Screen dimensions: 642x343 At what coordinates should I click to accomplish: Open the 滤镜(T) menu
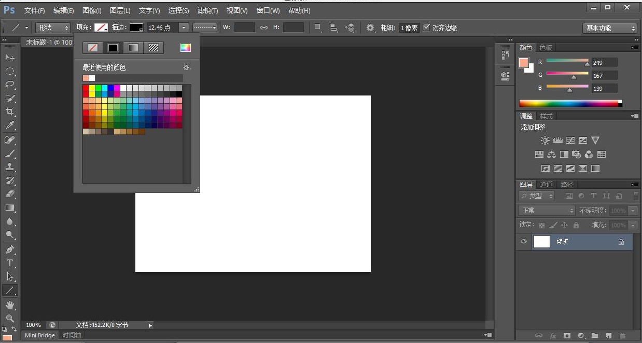(208, 10)
